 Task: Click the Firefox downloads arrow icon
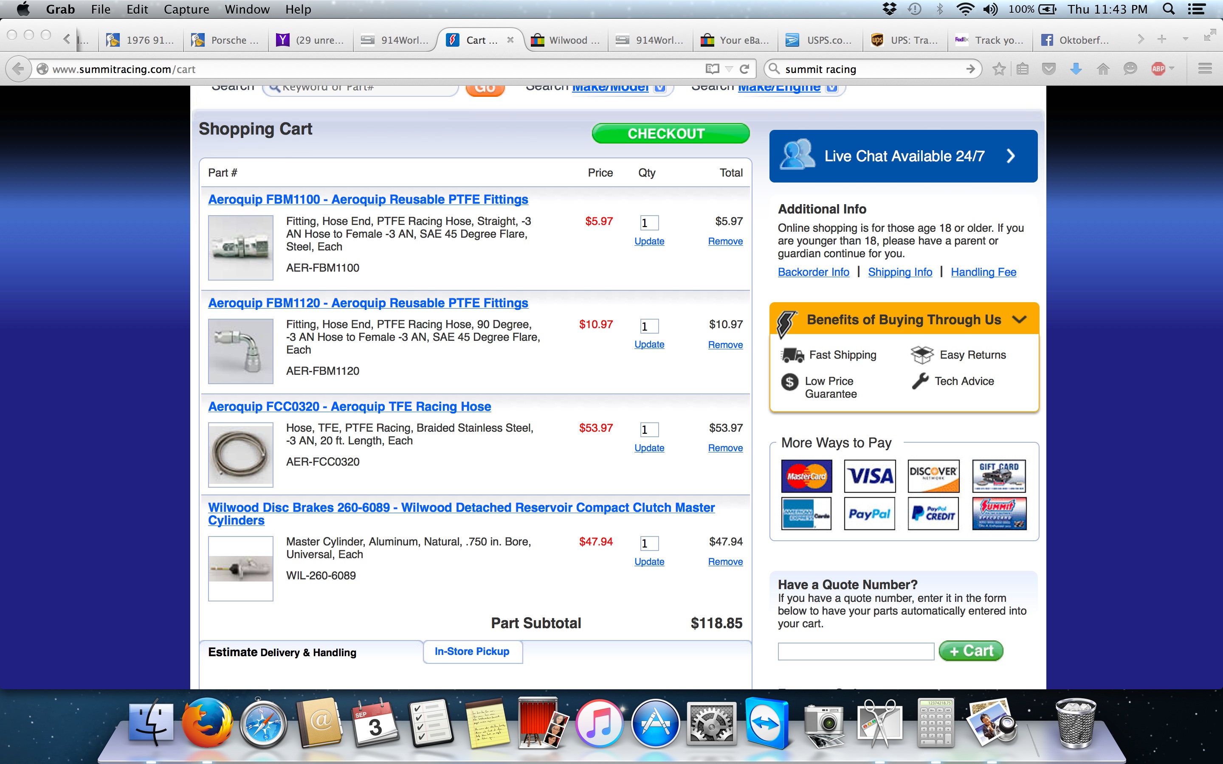point(1076,69)
